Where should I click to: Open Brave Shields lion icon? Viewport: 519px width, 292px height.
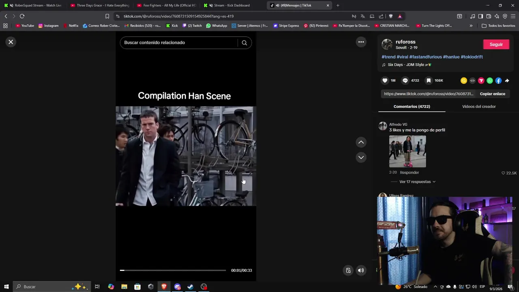pyautogui.click(x=390, y=16)
